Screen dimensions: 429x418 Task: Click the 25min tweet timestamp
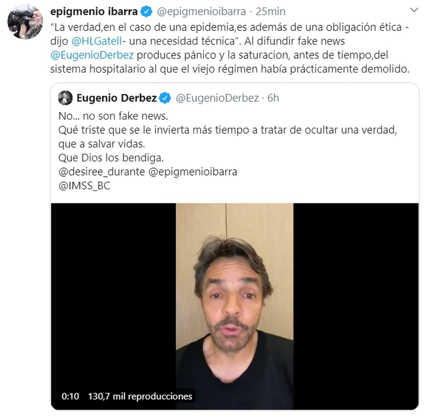click(271, 11)
